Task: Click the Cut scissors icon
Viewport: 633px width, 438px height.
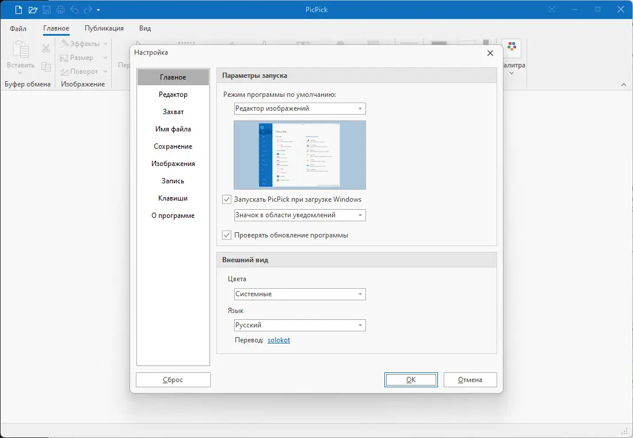Action: coord(46,48)
